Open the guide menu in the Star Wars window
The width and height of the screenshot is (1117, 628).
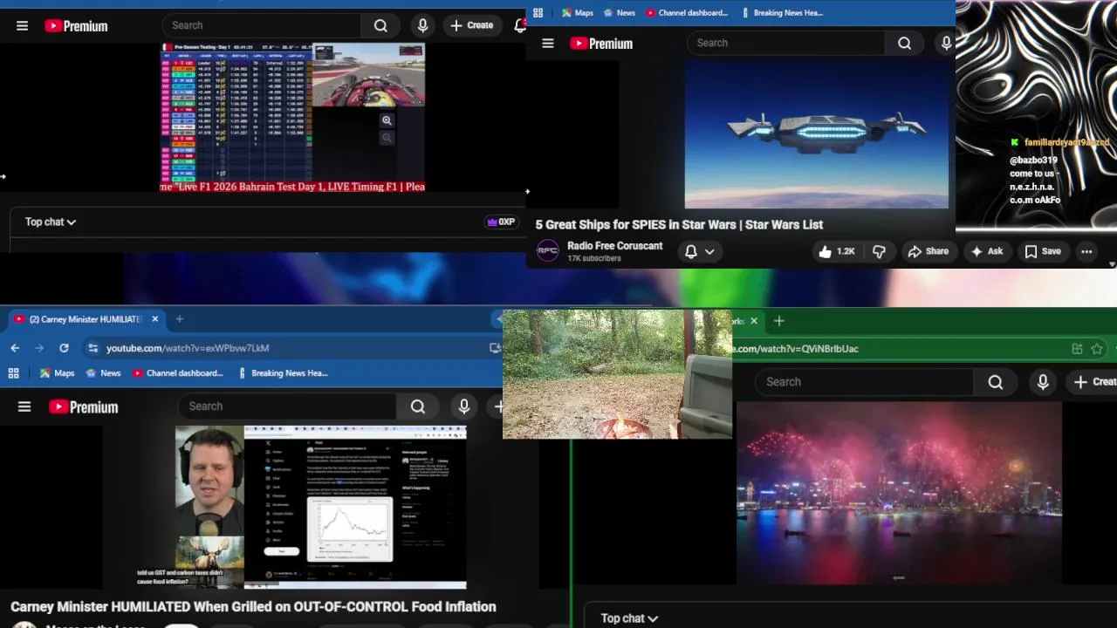point(548,44)
